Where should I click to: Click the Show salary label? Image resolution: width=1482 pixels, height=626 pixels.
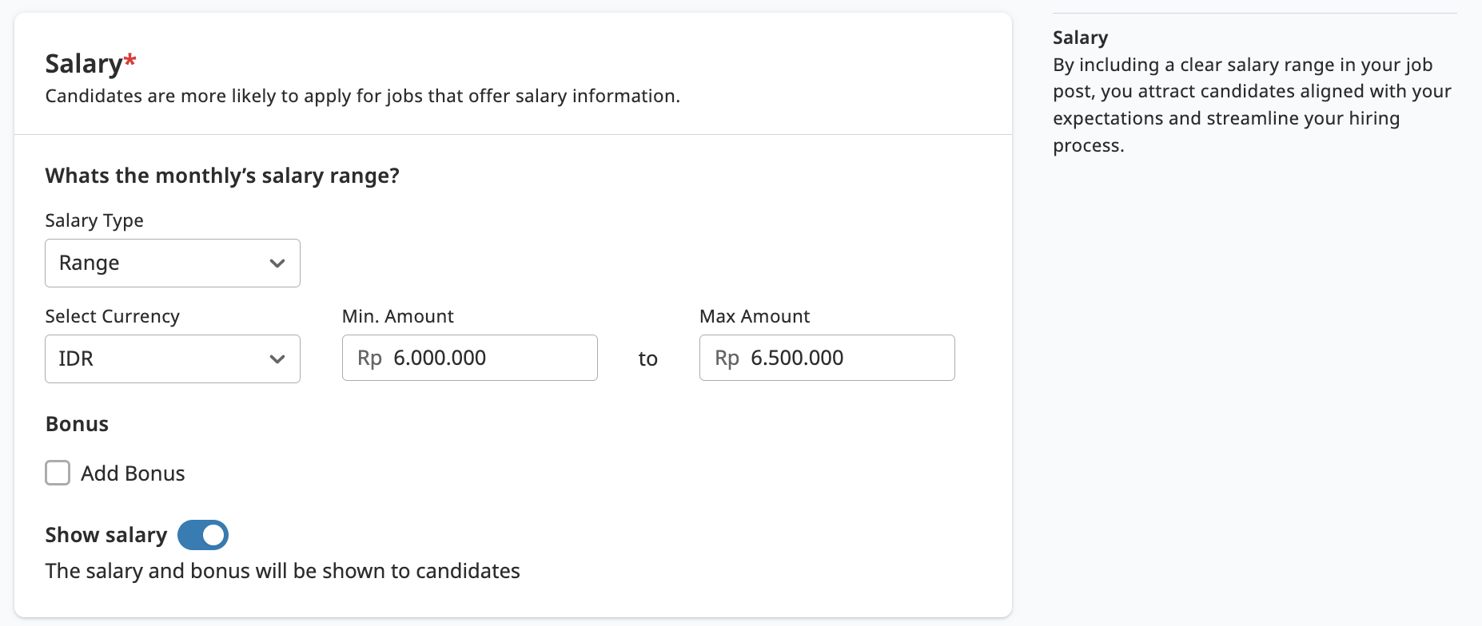point(106,535)
